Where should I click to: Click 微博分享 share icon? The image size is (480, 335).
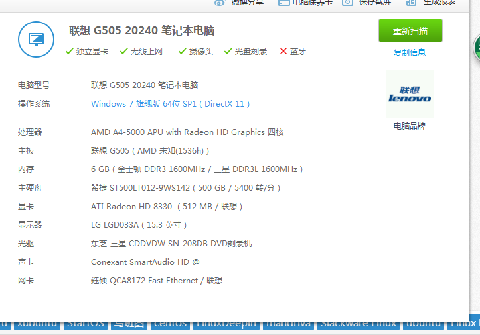tap(220, 3)
